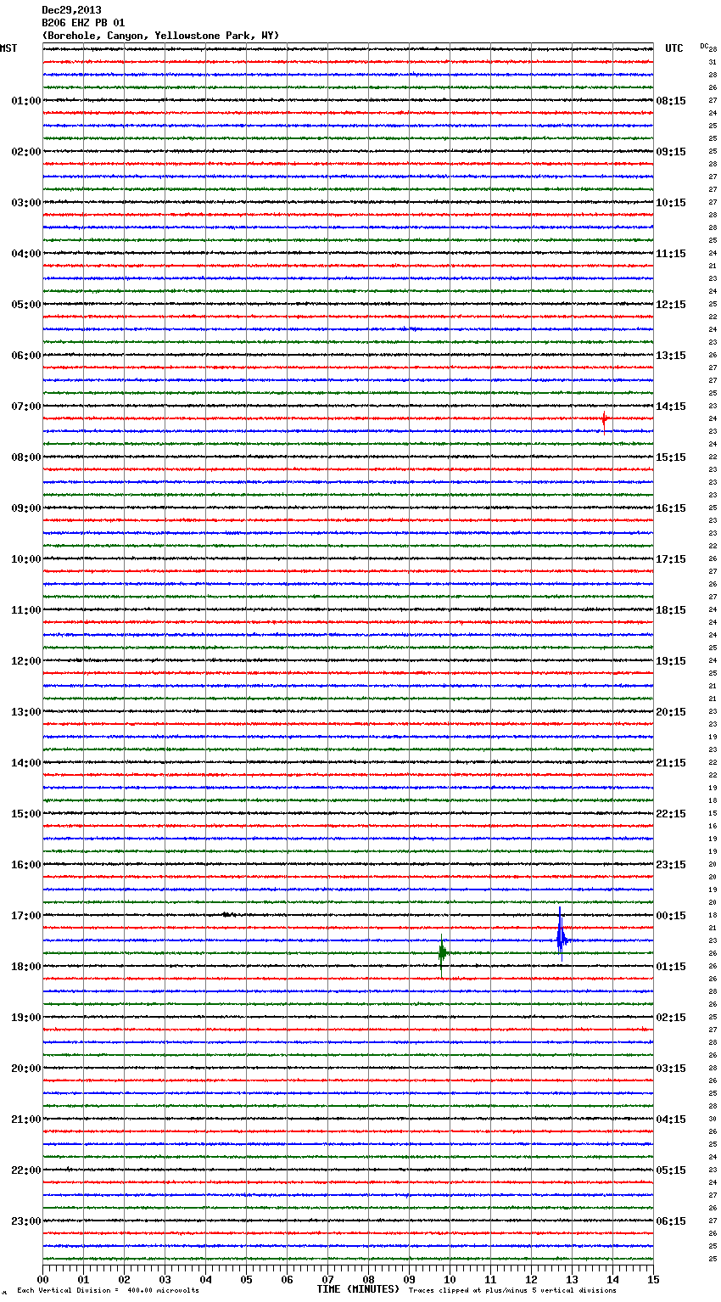Select the 05:15 UTC time label
This screenshot has height=1302, width=721.
coord(671,1170)
